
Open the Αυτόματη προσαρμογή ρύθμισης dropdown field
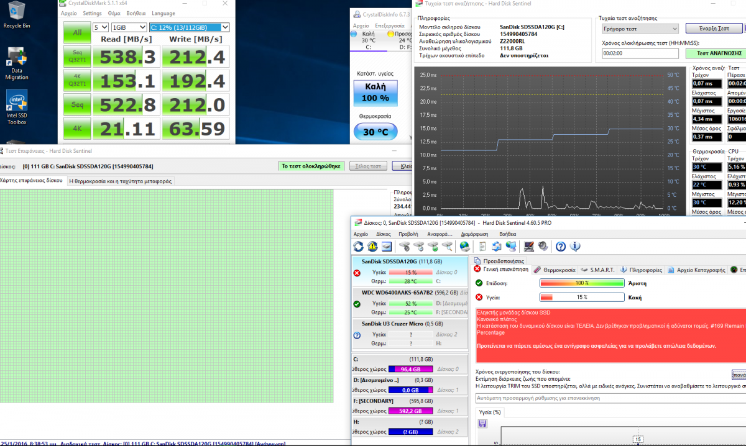(x=610, y=398)
